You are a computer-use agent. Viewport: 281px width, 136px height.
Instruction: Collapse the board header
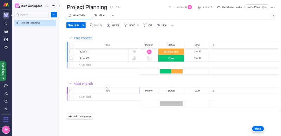[x=273, y=15]
